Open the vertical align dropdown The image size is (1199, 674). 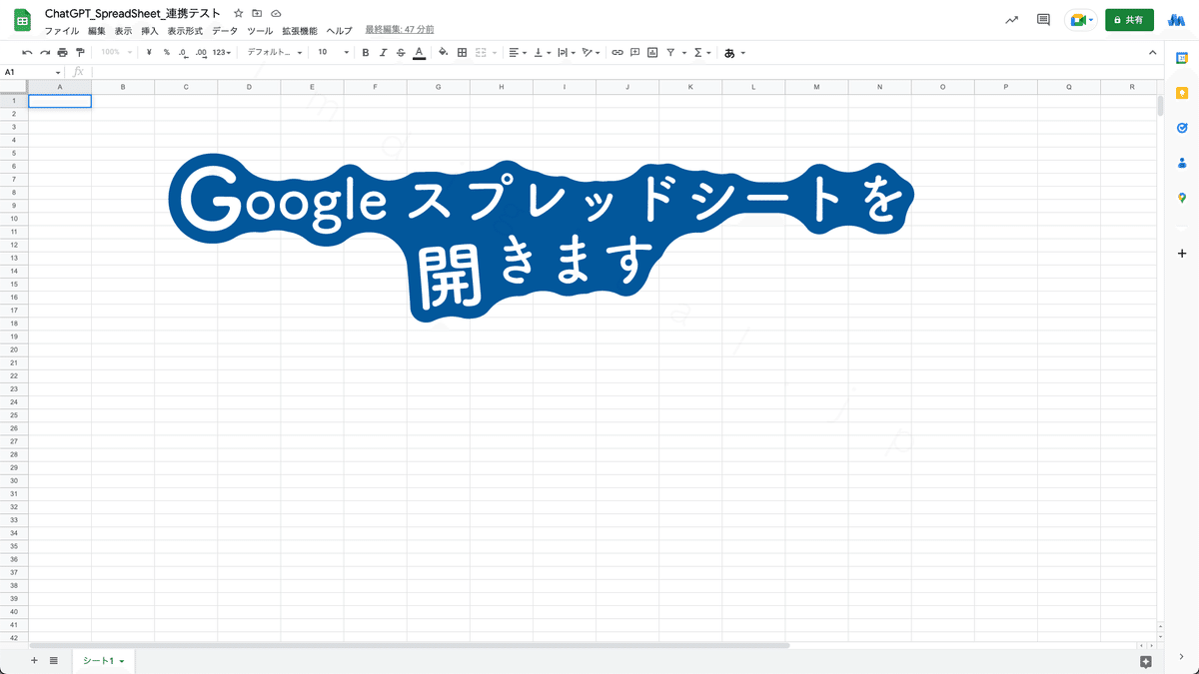click(x=544, y=52)
